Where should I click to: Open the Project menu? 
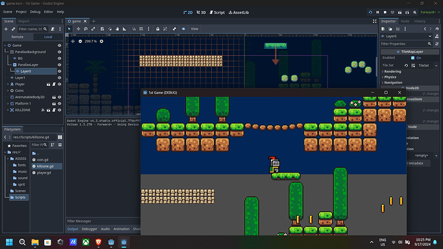point(21,12)
